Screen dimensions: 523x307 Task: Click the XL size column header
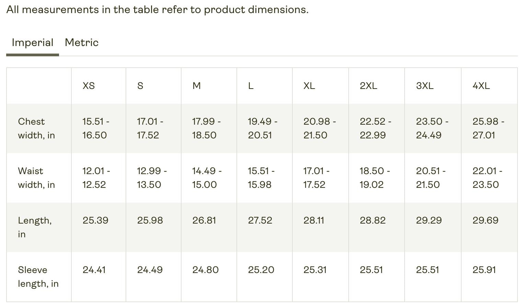coord(309,86)
